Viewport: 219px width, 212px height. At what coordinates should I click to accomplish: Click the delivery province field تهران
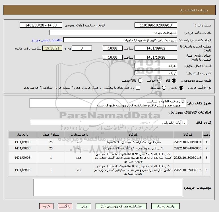156,65
